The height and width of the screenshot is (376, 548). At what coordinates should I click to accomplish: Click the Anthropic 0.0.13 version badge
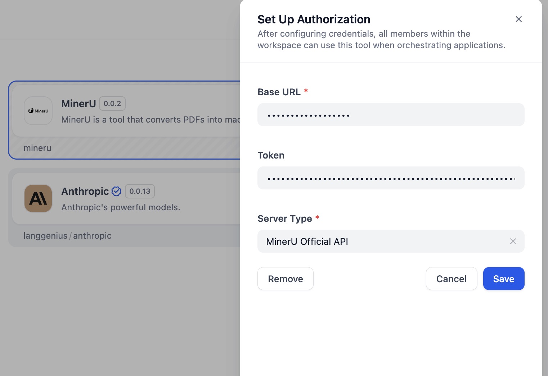[140, 191]
